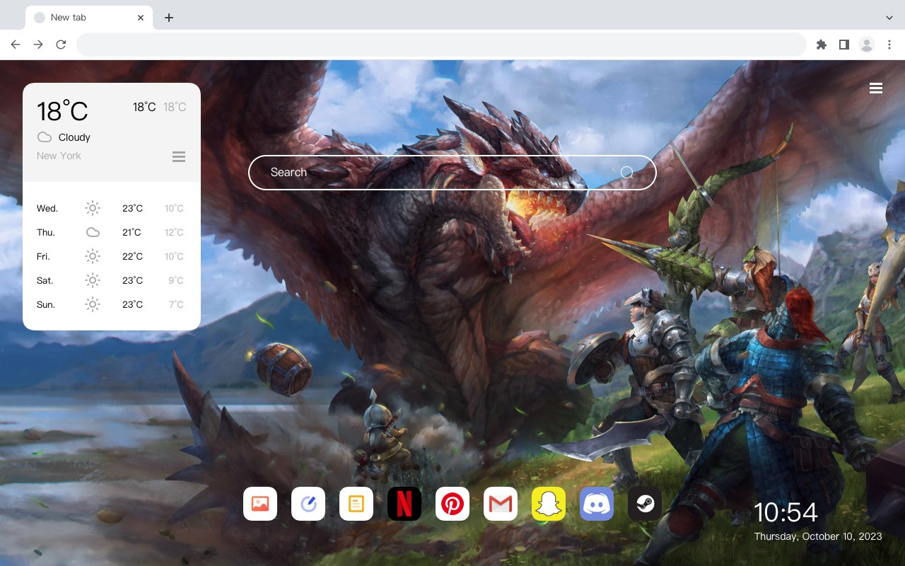This screenshot has width=905, height=566.
Task: Click the 21°C high for Thursday
Action: click(132, 232)
